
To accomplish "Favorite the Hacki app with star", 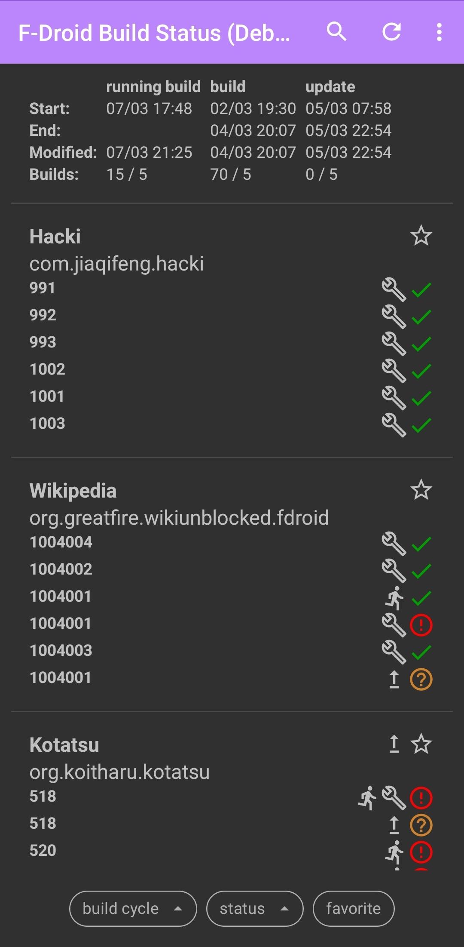I will [x=421, y=236].
